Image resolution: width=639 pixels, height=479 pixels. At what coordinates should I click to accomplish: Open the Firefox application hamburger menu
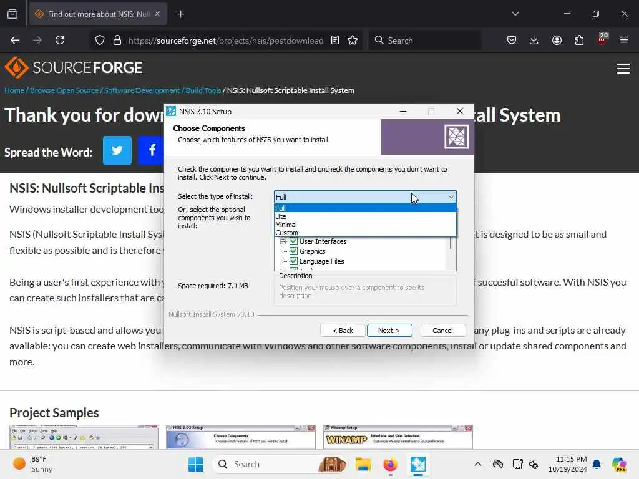pos(624,40)
